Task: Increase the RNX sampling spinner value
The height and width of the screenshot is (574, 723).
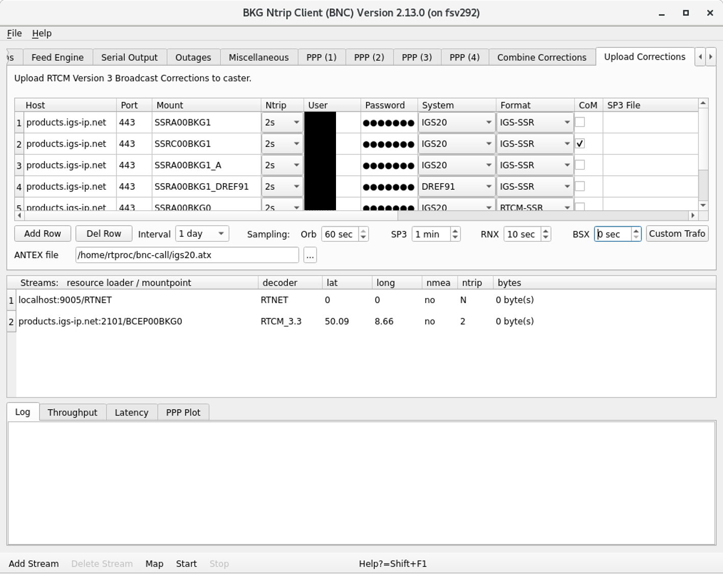Action: (x=546, y=231)
